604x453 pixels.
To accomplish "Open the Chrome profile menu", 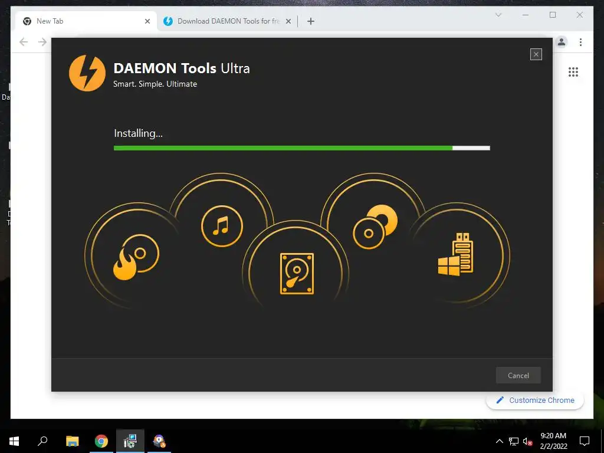I will (x=562, y=42).
